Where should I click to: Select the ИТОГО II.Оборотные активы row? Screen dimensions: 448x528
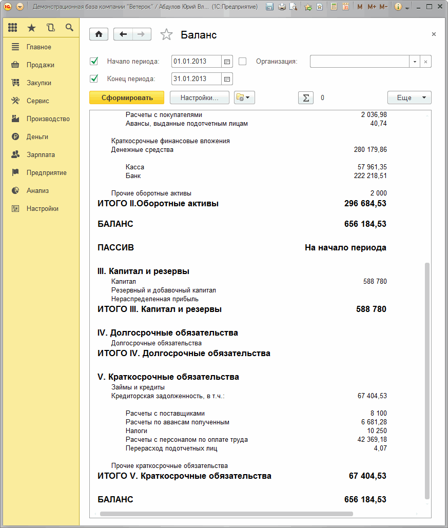242,203
